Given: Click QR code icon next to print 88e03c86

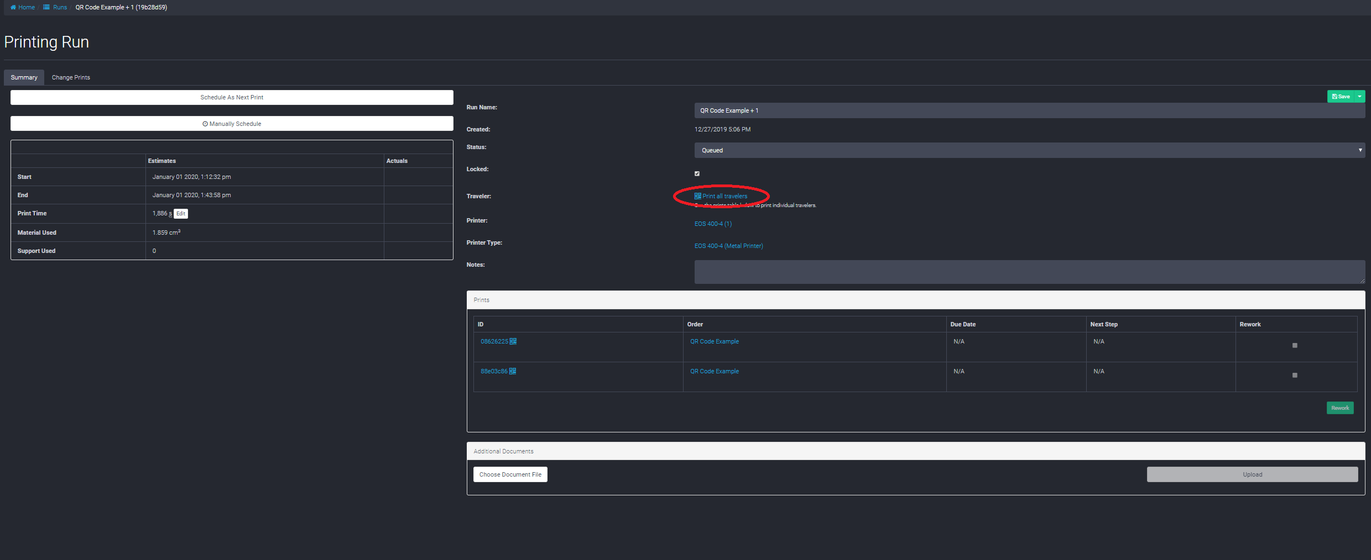Looking at the screenshot, I should (x=513, y=371).
